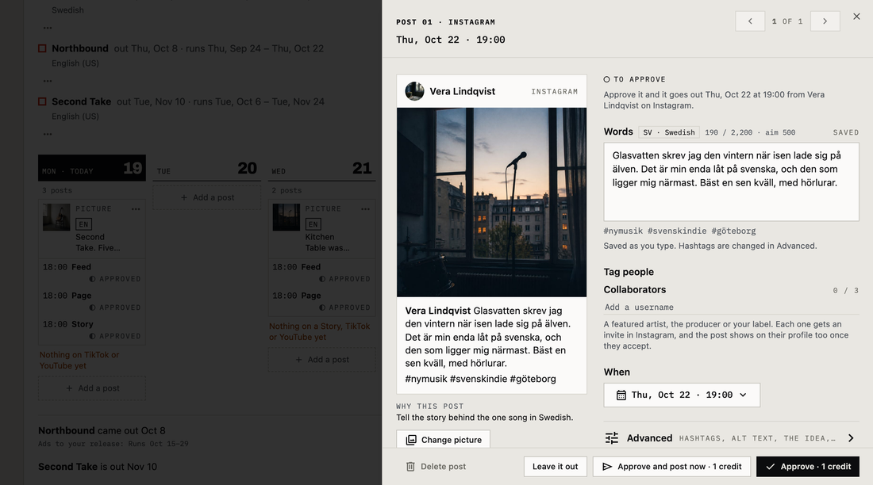Image resolution: width=873 pixels, height=485 pixels.
Task: Open Monday 18:00 Story approved entry
Action: click(x=92, y=330)
